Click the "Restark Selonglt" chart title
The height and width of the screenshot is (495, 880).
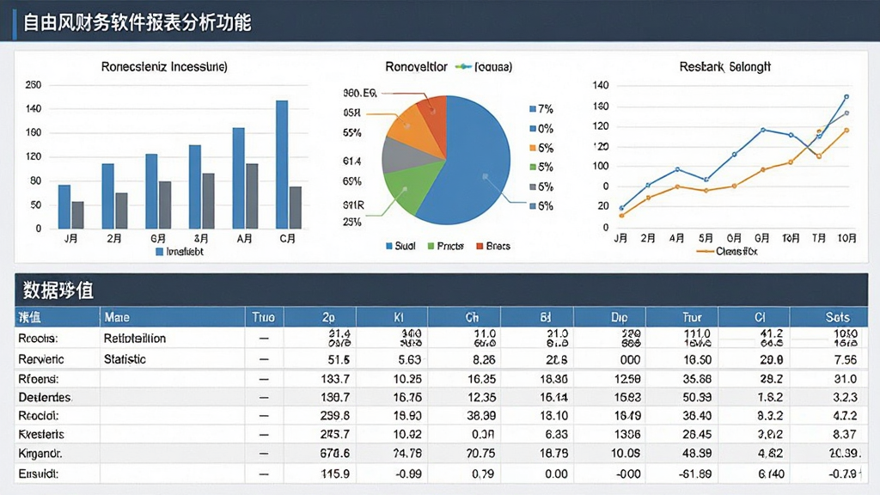point(724,67)
